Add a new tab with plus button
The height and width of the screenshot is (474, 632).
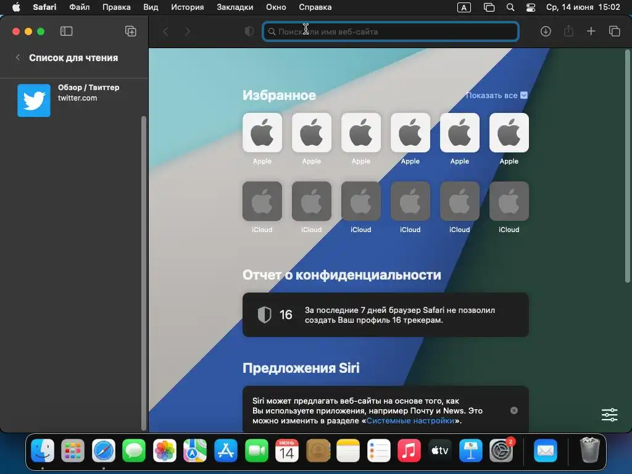click(x=591, y=31)
